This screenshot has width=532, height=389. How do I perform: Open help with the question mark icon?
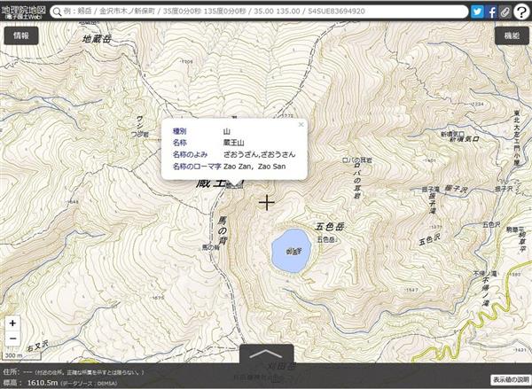tap(521, 12)
